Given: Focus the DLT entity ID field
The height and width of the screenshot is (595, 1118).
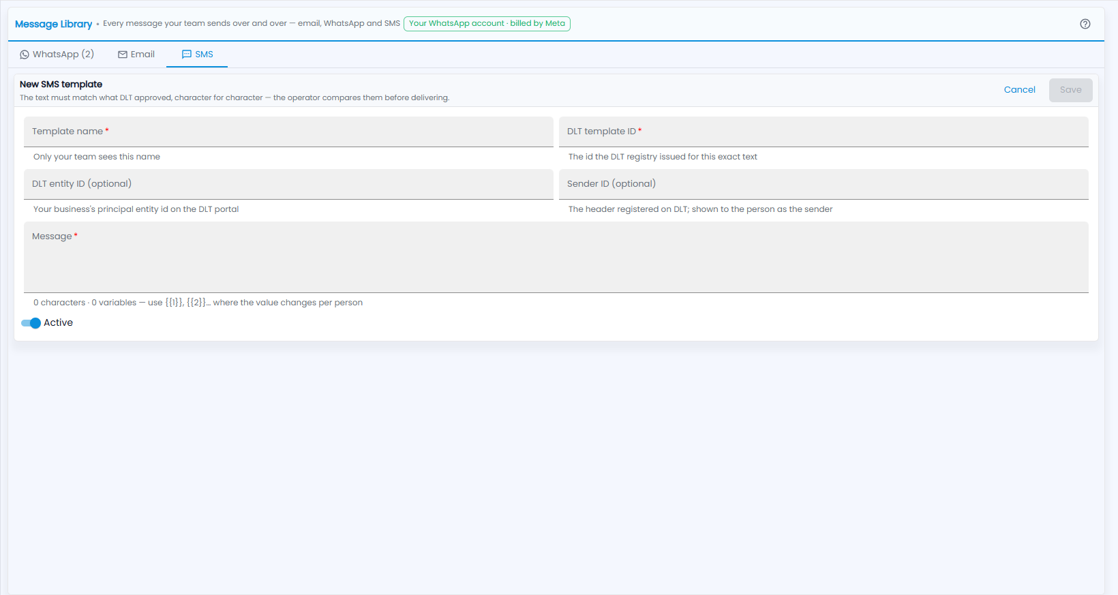Looking at the screenshot, I should pos(288,184).
